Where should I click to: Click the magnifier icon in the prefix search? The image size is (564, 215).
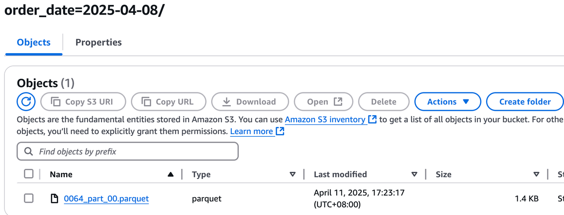pyautogui.click(x=29, y=152)
